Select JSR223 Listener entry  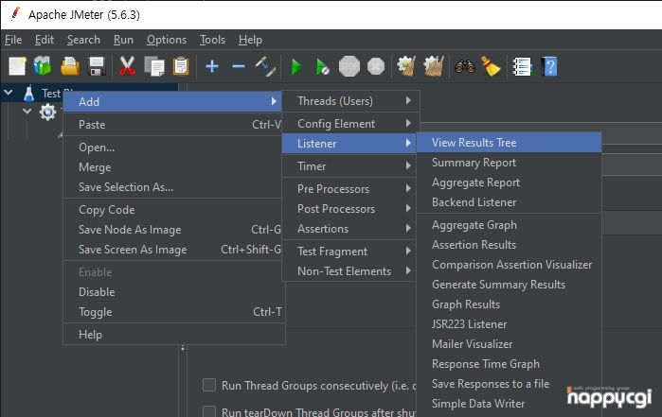[509, 323]
